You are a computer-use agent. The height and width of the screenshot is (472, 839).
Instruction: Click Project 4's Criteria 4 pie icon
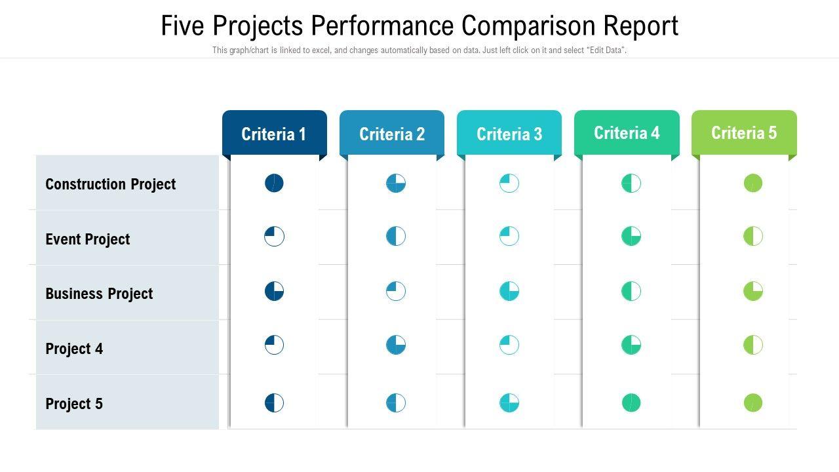coord(631,345)
